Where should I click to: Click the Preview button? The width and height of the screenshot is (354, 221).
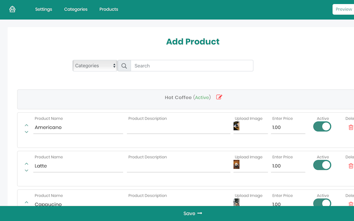(343, 9)
